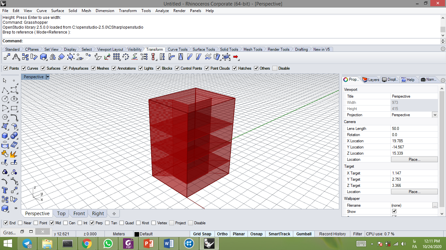This screenshot has height=250, width=446.
Task: Open Google Chrome from the taskbar
Action: (87, 243)
